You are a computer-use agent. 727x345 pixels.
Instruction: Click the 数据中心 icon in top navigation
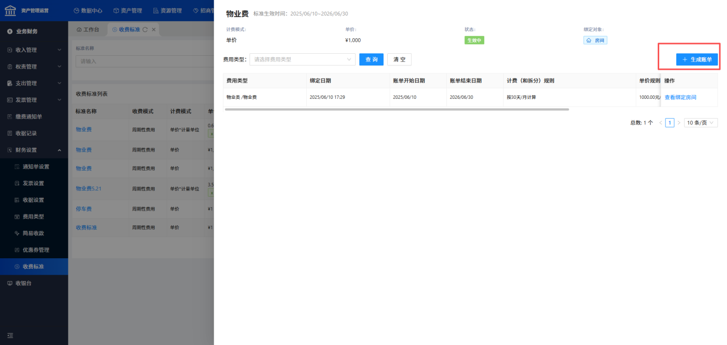click(x=77, y=10)
